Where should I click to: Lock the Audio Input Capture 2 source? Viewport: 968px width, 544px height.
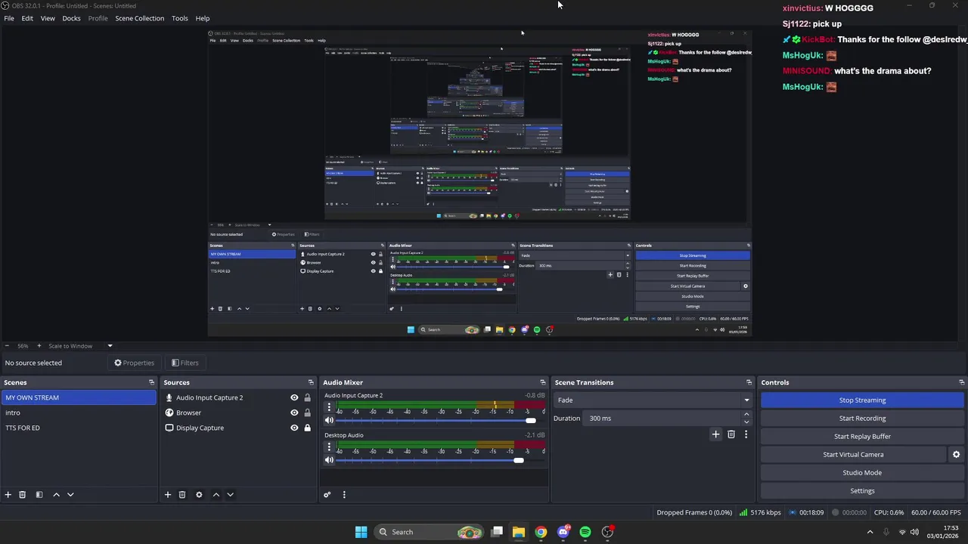pyautogui.click(x=307, y=397)
